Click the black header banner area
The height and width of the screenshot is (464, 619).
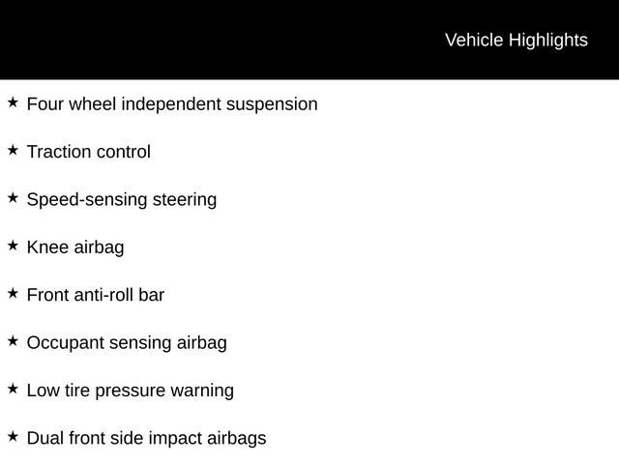pyautogui.click(x=309, y=40)
